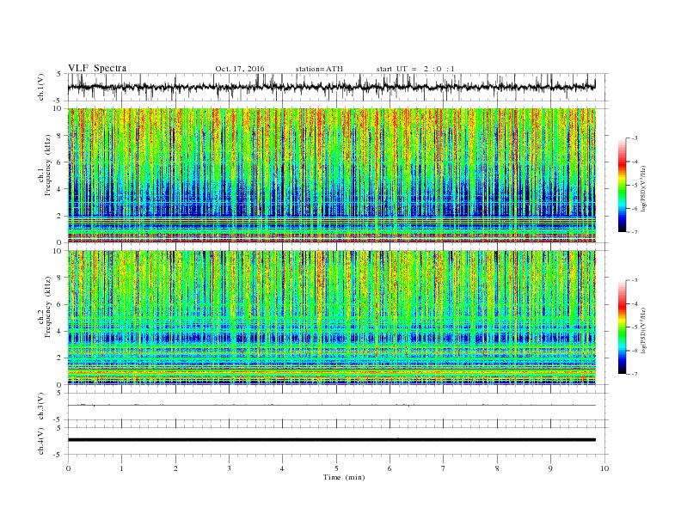Click the "Time (min)" x-axis label
Screen dimensions: 681x526
pyautogui.click(x=344, y=477)
